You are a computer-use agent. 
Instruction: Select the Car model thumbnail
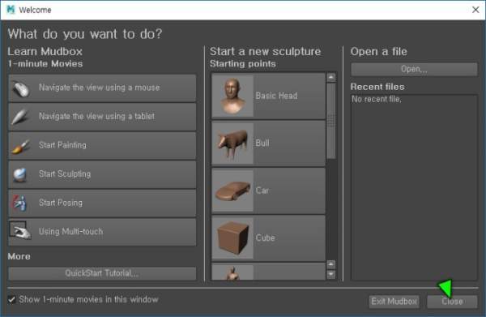(x=232, y=191)
